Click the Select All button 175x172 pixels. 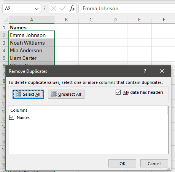[x=28, y=94]
